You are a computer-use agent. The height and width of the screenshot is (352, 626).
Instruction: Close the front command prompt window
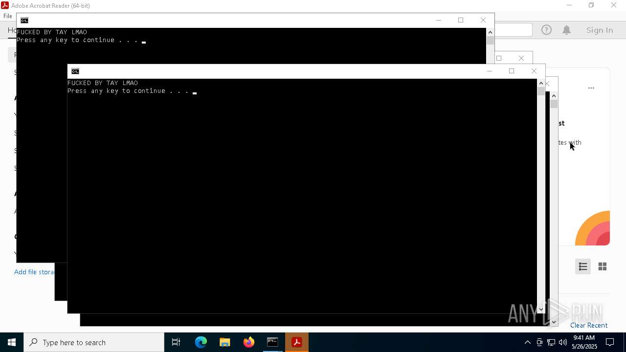534,71
